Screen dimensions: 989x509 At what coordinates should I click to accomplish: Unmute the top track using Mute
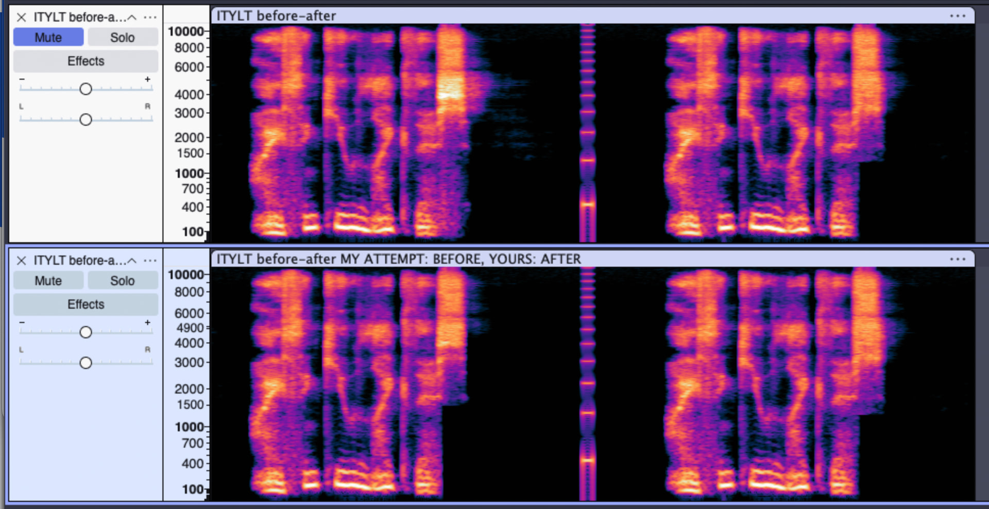point(48,38)
